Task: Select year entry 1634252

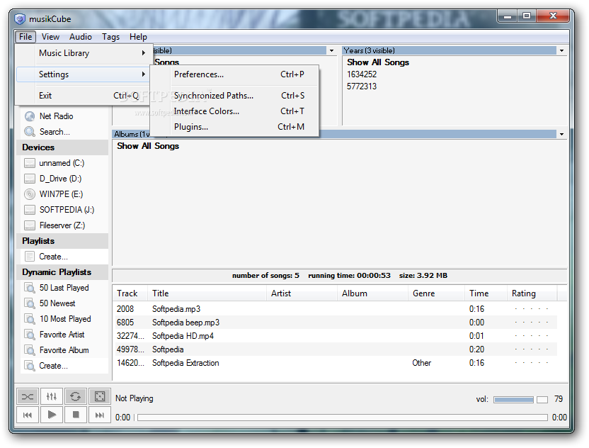Action: coord(362,74)
